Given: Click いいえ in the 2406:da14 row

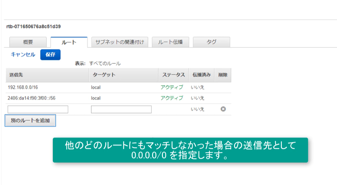Looking at the screenshot, I should [197, 98].
